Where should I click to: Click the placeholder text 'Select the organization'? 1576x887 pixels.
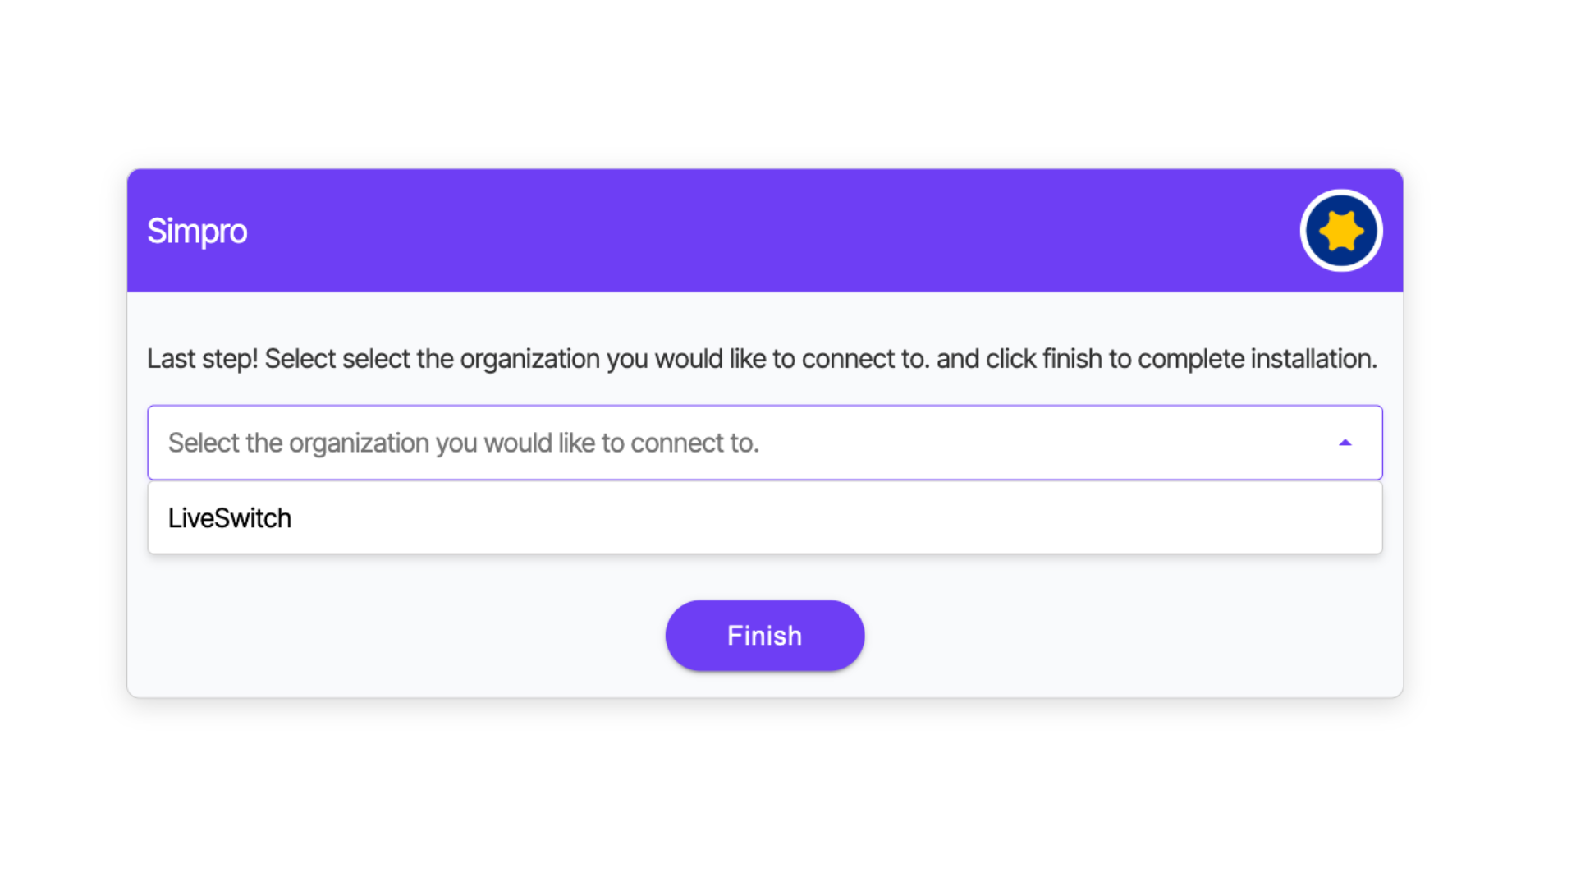tap(299, 443)
